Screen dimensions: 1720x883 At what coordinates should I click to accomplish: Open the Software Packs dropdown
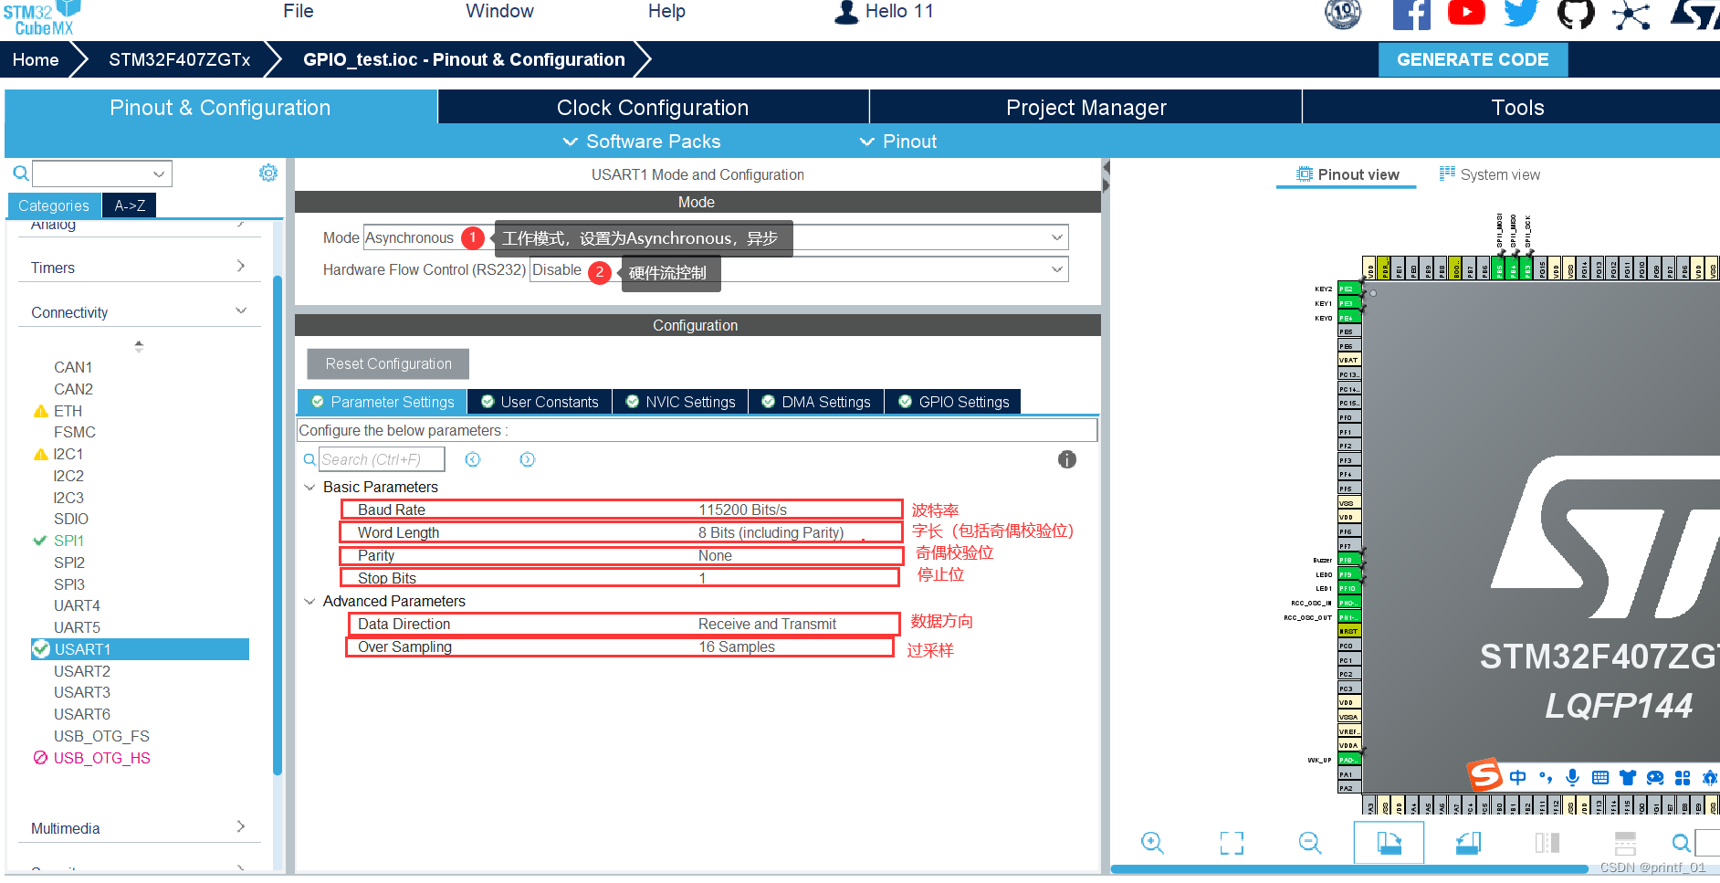tap(642, 142)
